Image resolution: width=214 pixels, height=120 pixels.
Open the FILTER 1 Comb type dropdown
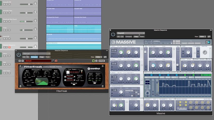pos(166,46)
